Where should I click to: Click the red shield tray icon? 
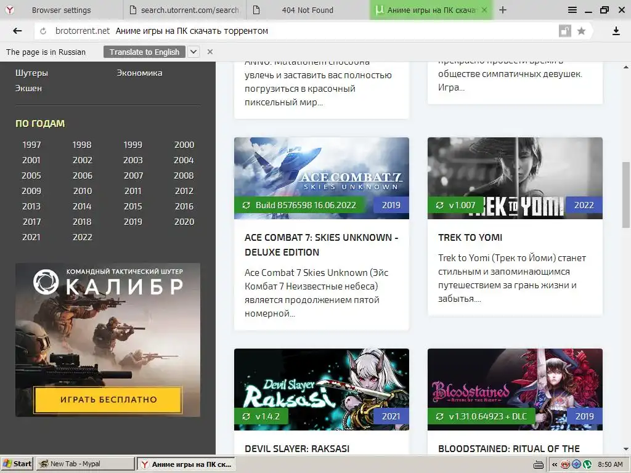tap(566, 464)
